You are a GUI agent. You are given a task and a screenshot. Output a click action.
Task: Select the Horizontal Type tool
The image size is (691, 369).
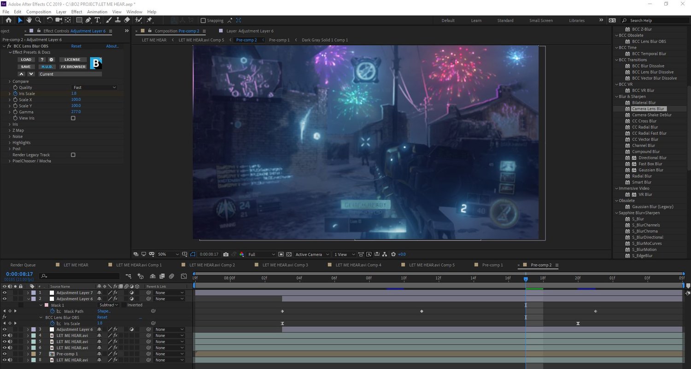tap(97, 20)
